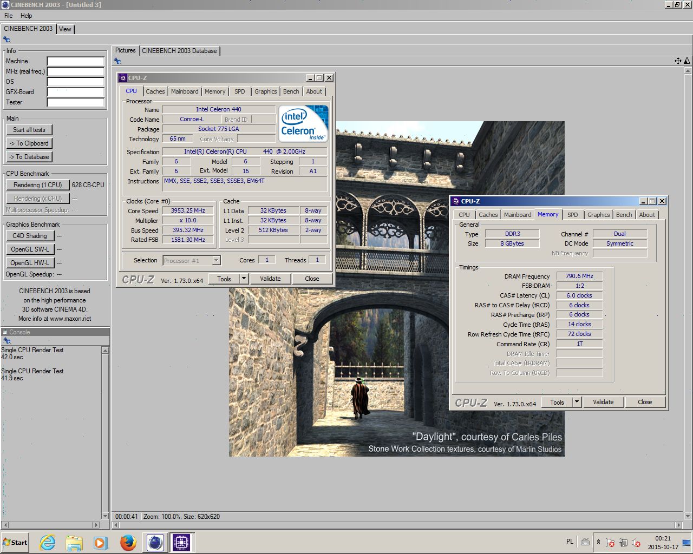Click the Tester input field

[x=75, y=102]
